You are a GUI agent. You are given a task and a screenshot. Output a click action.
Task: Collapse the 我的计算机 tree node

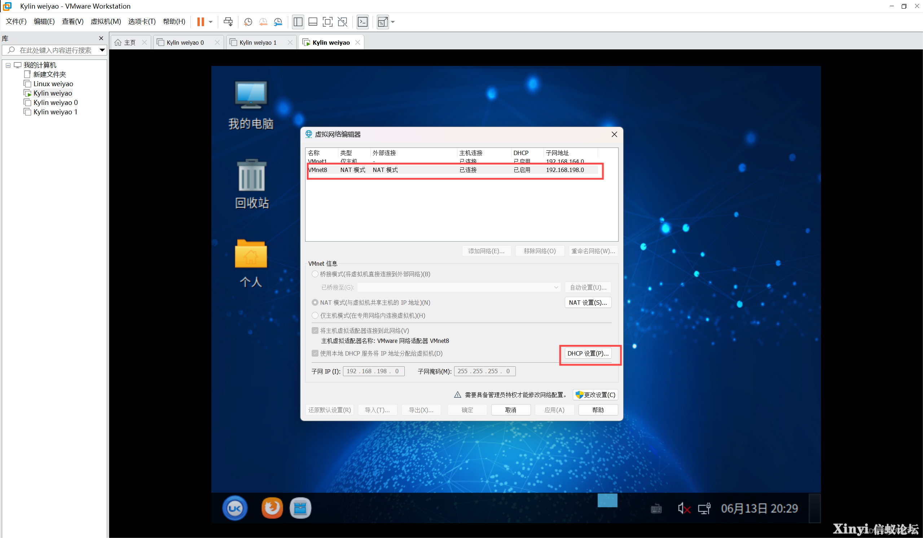(x=8, y=65)
